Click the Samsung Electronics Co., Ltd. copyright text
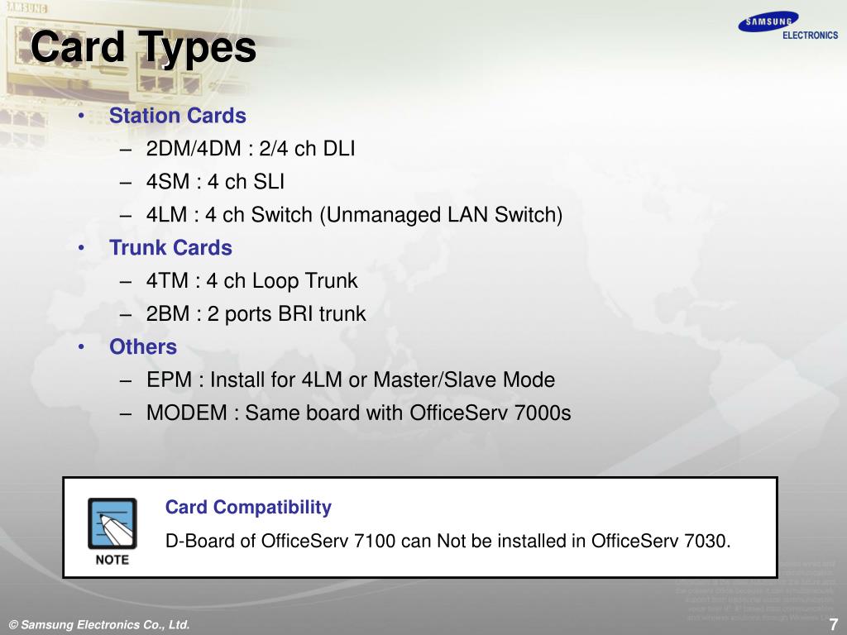The height and width of the screenshot is (635, 847). [x=99, y=625]
